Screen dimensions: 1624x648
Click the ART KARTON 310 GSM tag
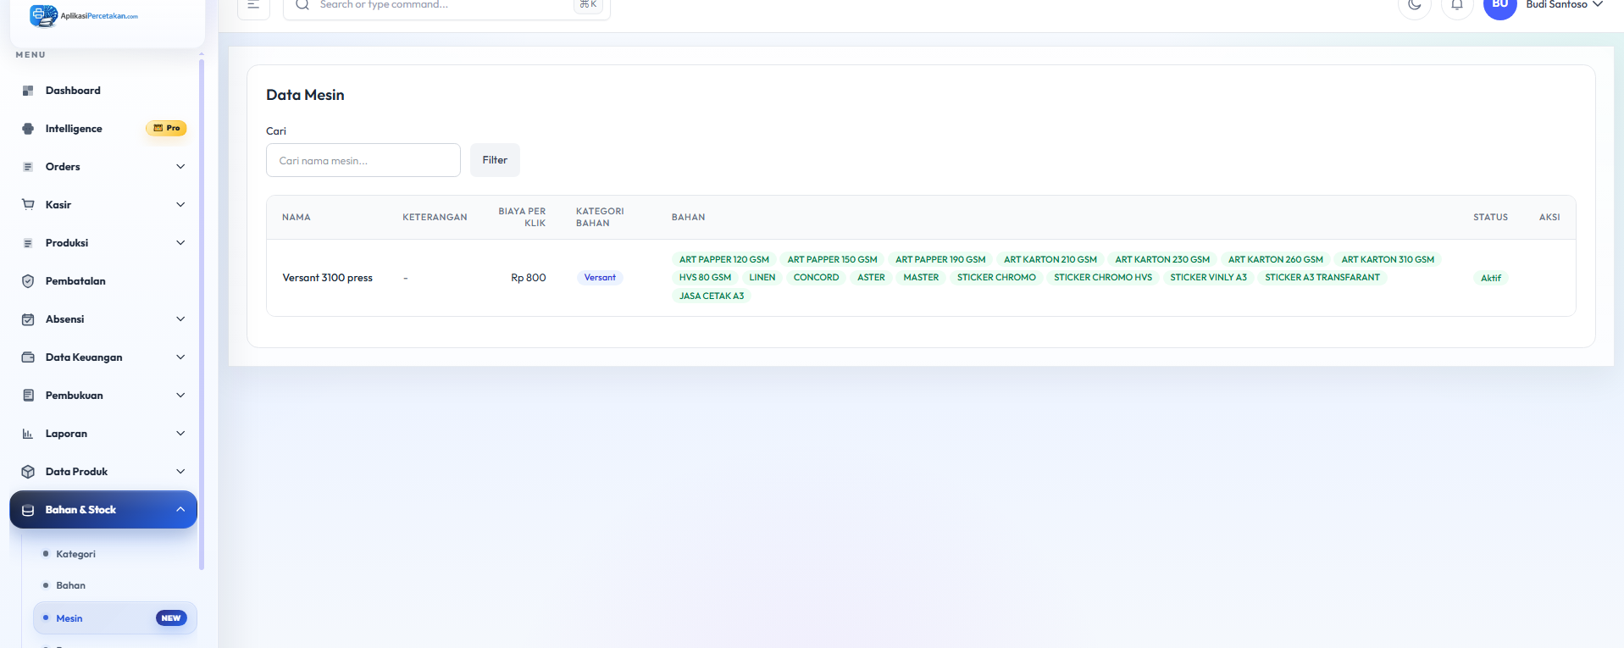[x=1388, y=260]
